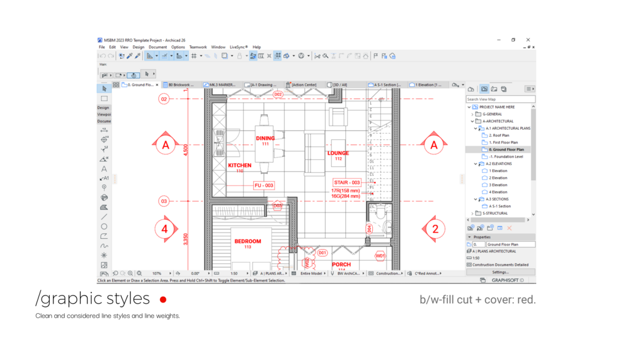Select the Angle Dimension tool
The width and height of the screenshot is (633, 356).
(x=104, y=159)
